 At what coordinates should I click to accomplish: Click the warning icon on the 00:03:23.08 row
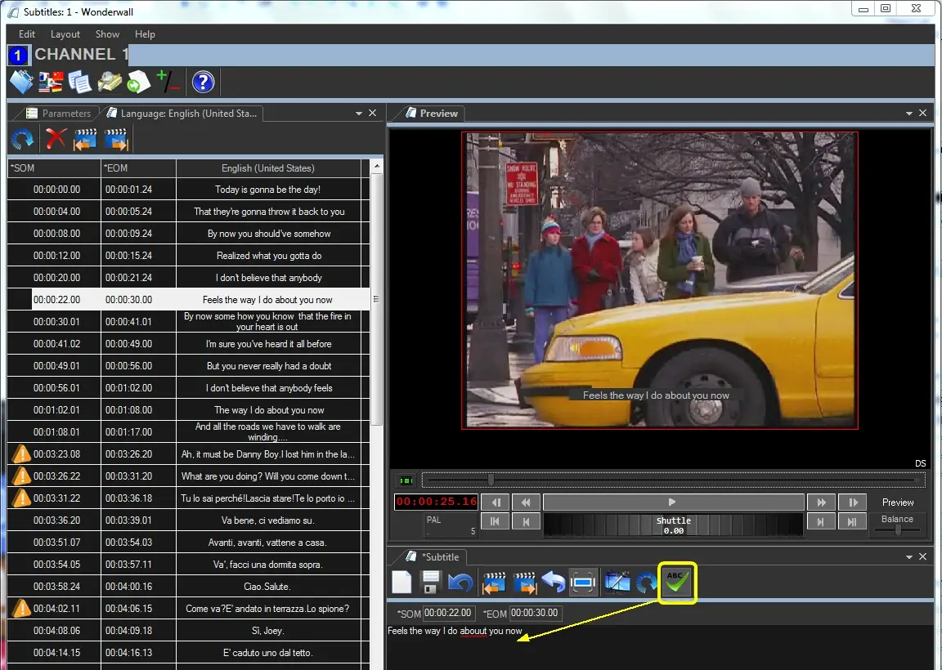click(21, 453)
